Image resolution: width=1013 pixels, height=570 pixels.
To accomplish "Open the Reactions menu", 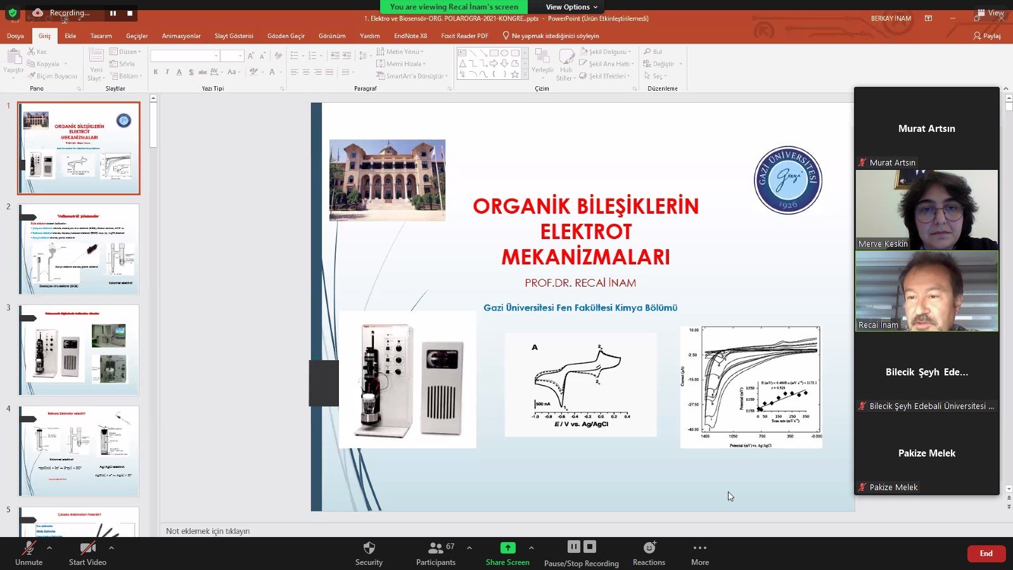I will [649, 548].
